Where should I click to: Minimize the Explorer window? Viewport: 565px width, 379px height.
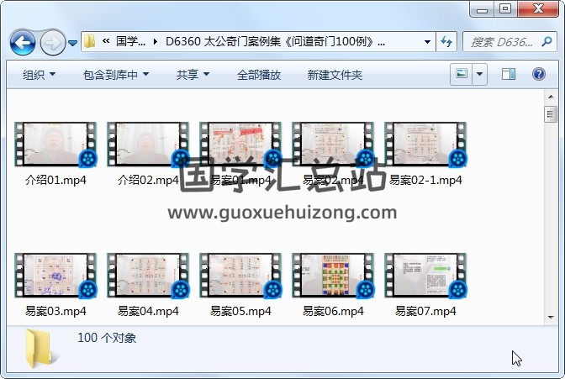click(482, 10)
